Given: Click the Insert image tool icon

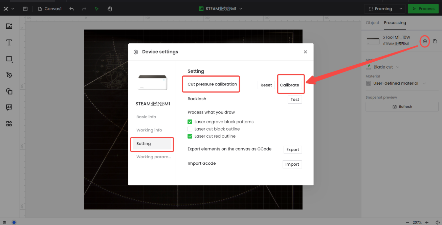Looking at the screenshot, I should tap(9, 26).
